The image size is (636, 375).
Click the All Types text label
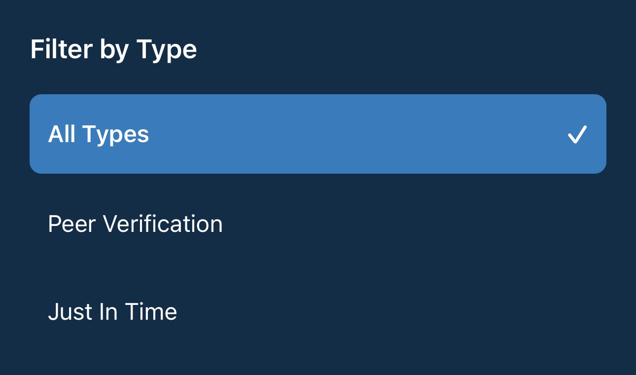pos(98,134)
